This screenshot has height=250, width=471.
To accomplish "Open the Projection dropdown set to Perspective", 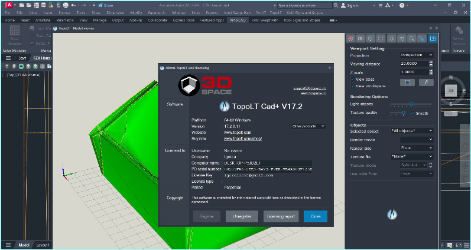I will tap(417, 55).
